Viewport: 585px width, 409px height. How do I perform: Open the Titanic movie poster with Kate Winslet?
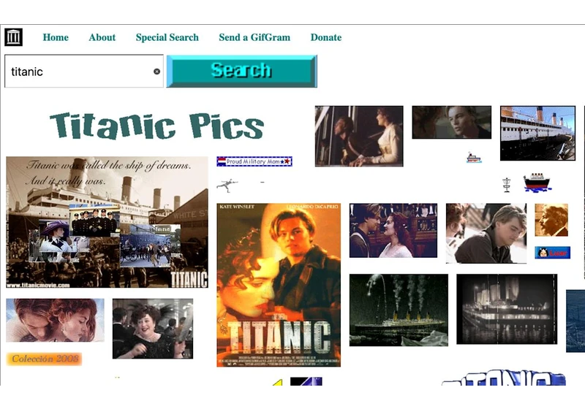point(279,285)
